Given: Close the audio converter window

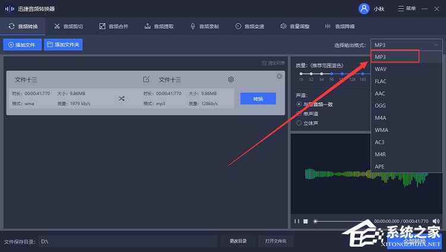Looking at the screenshot, I should point(436,9).
